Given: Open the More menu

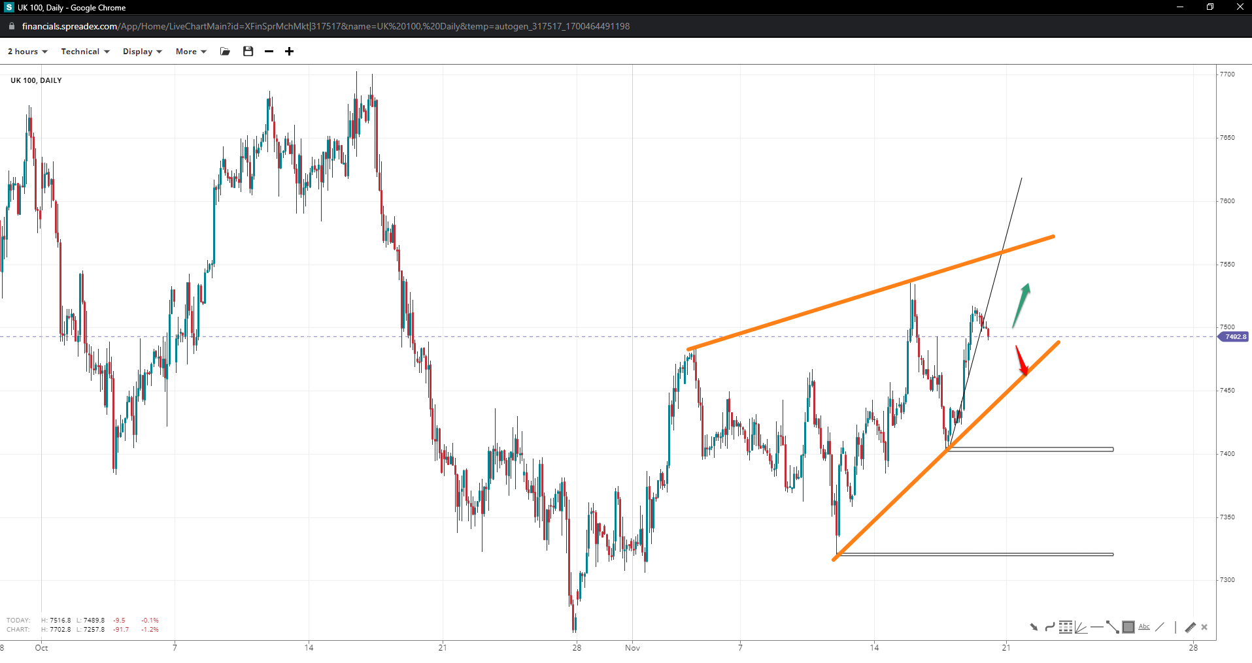Looking at the screenshot, I should tap(190, 52).
